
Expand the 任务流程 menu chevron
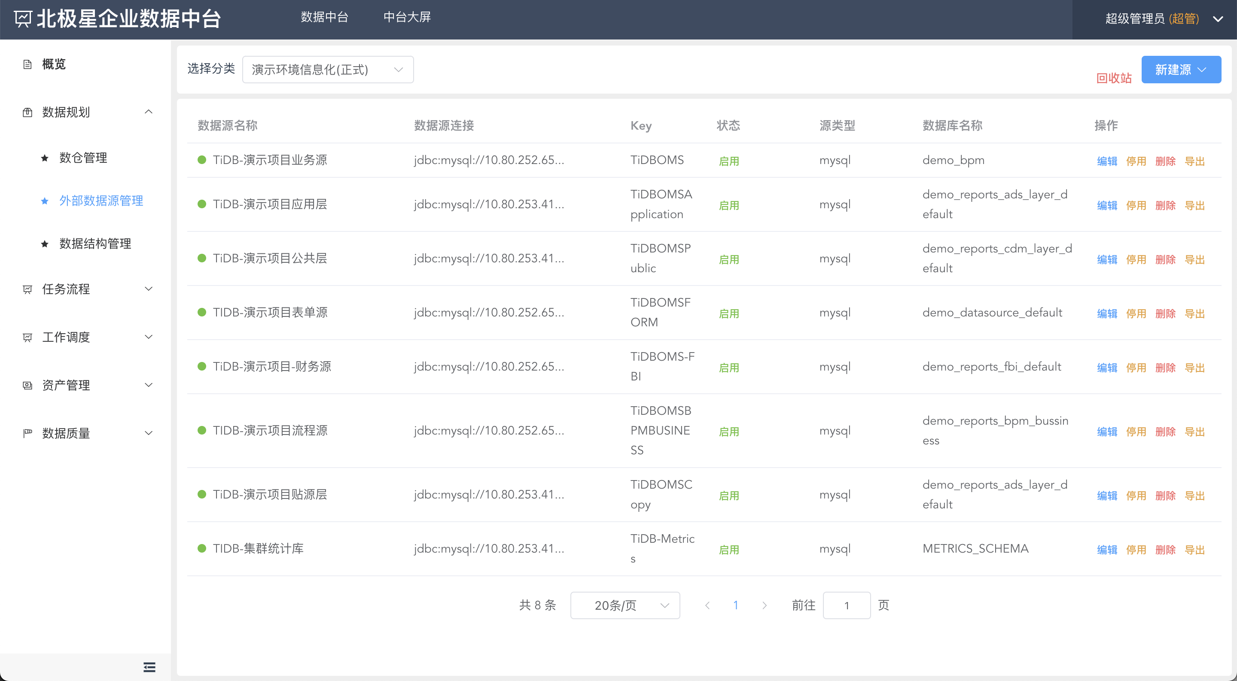tap(149, 289)
